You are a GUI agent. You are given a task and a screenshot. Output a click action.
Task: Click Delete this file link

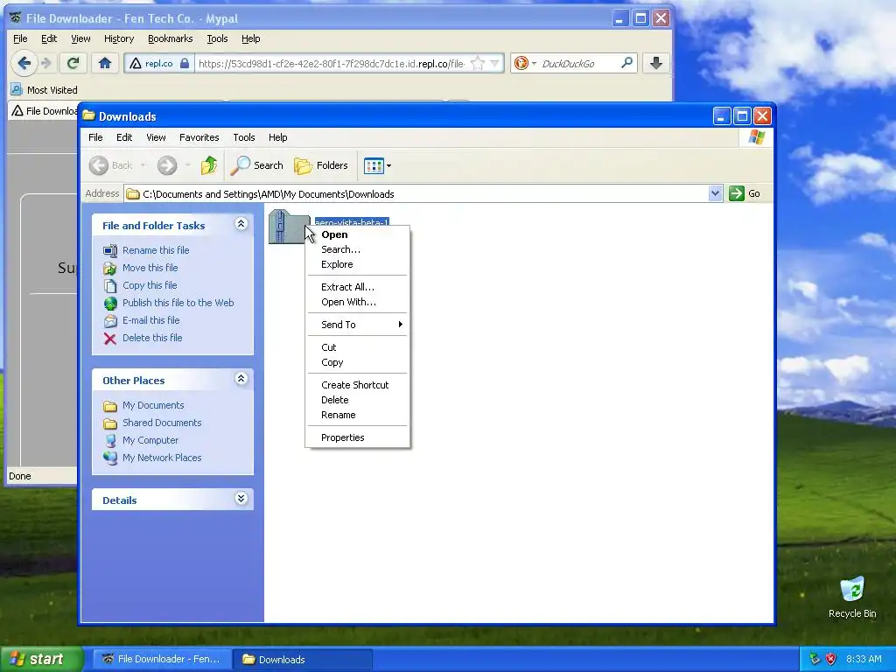click(152, 338)
